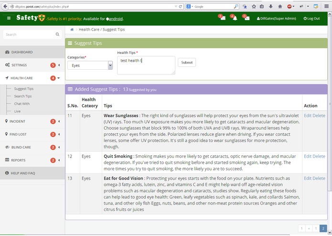The width and height of the screenshot is (332, 236).
Task: Click the Adblock stop-sign icon
Action: coord(289,7)
